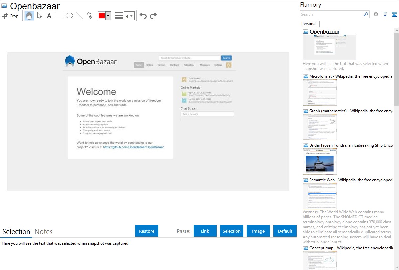Click the blue collapse-panel icon at top right
The width and height of the screenshot is (399, 270).
coord(394,14)
